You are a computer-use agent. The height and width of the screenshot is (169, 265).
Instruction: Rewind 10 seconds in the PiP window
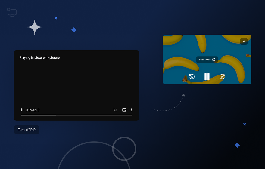[x=192, y=77]
